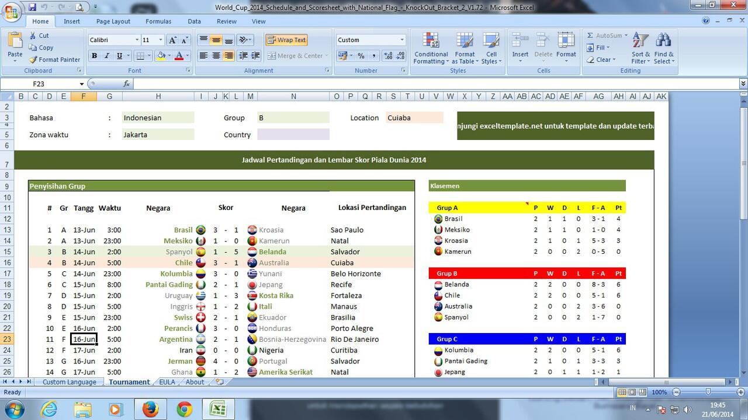Click the red Font Color swatch

pyautogui.click(x=179, y=56)
